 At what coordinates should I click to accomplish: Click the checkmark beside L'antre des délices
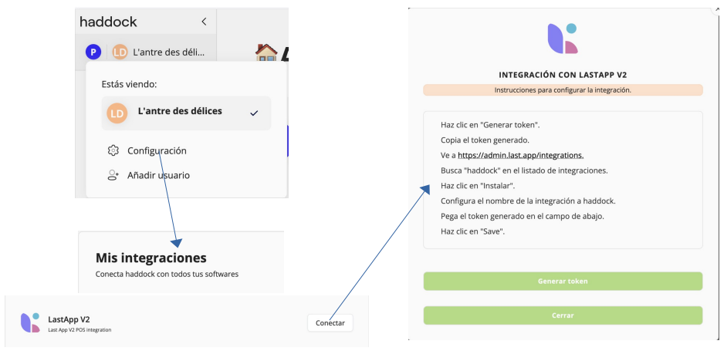254,113
